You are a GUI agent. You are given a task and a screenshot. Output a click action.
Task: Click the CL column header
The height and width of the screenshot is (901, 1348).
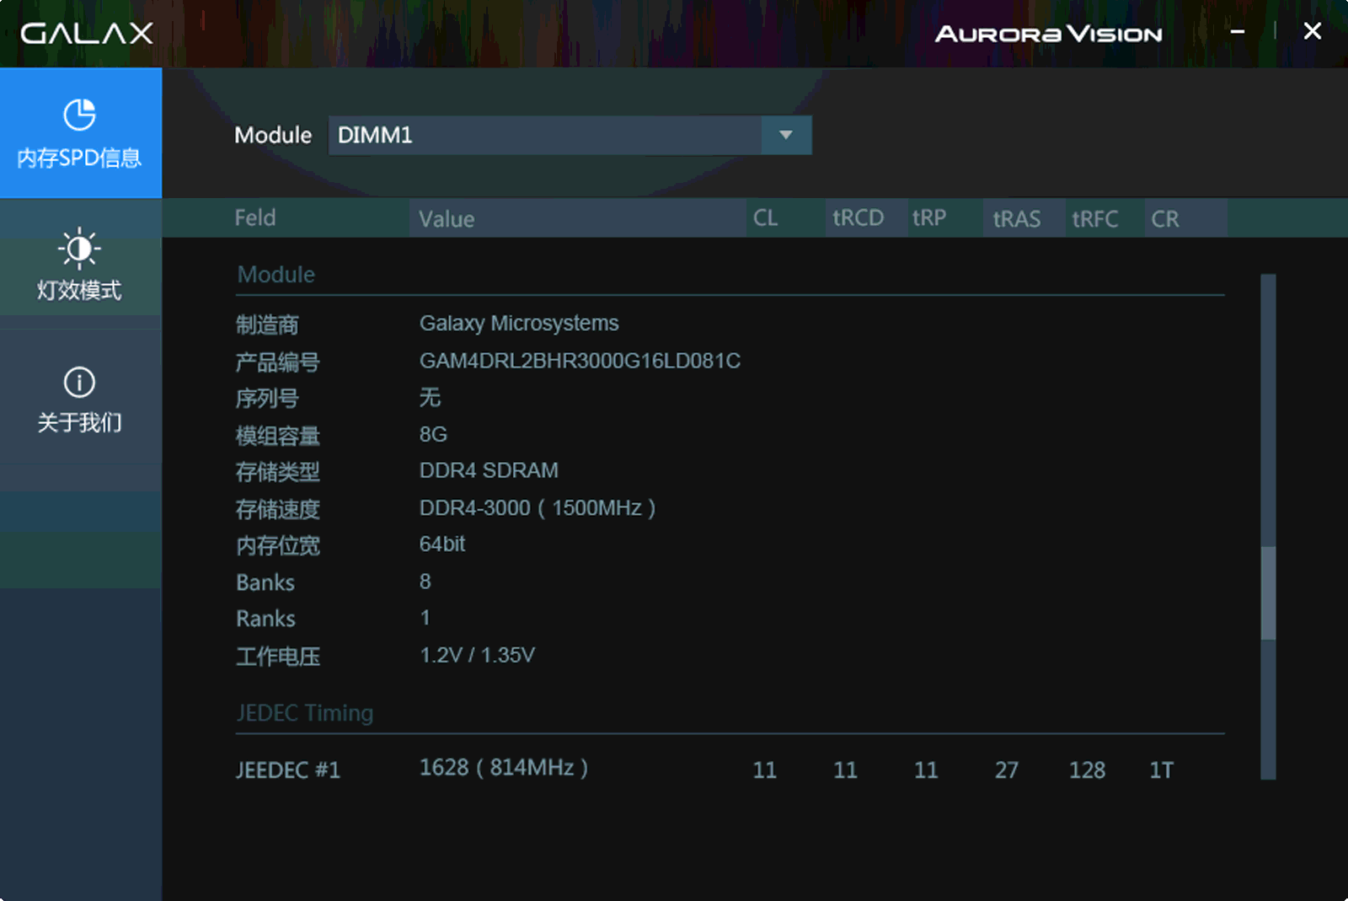[765, 217]
